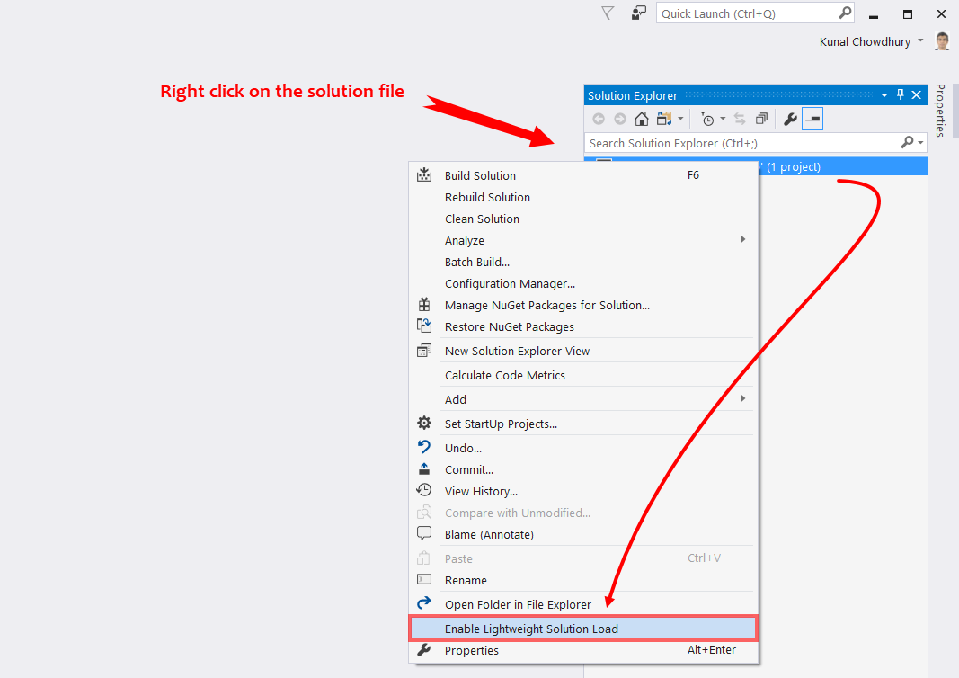Expand Pending Changes Filter dropdown arrow
Screen dimensions: 959x678
coord(723,119)
